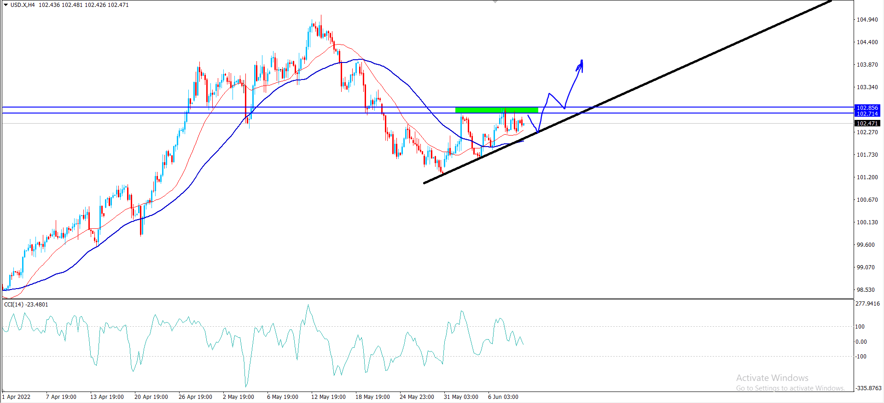Click the Activate Windows watermark text
This screenshot has height=403, width=884.
coord(772,378)
